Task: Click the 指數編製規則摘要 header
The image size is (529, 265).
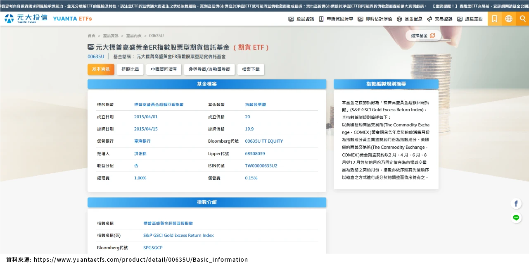Action: 386,84
